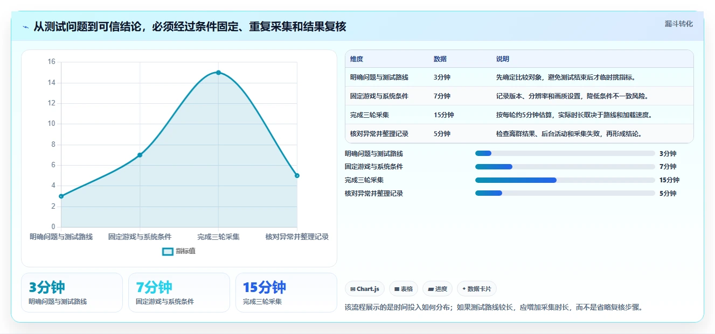
Task: Click the 数据卡片 tag
Action: (x=477, y=289)
